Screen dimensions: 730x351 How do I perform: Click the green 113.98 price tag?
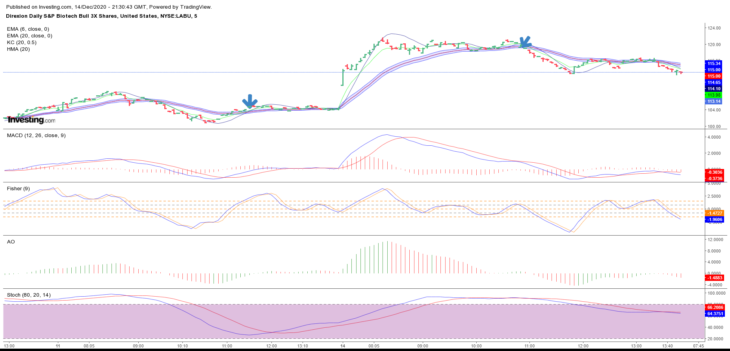pos(714,95)
